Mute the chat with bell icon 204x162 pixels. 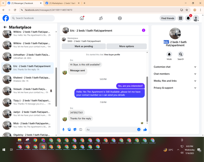pyautogui.click(x=169, y=54)
